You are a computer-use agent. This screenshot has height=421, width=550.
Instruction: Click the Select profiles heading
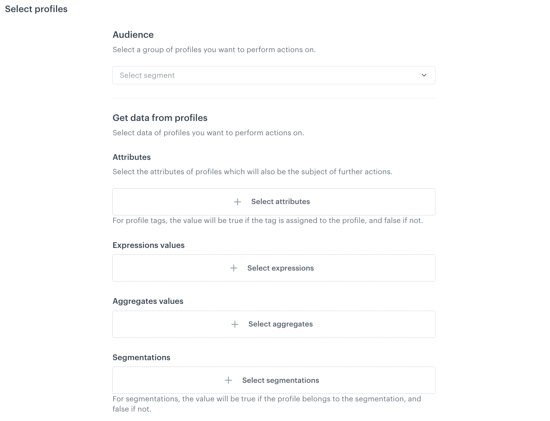[x=36, y=9]
